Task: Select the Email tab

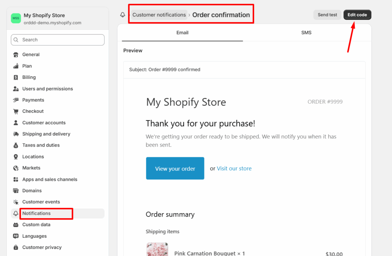Action: point(182,33)
